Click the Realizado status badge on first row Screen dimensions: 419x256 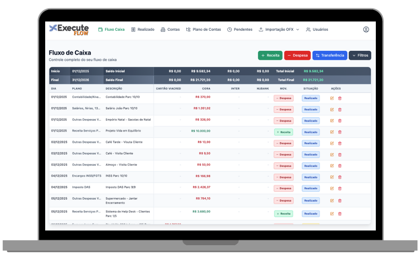[311, 98]
